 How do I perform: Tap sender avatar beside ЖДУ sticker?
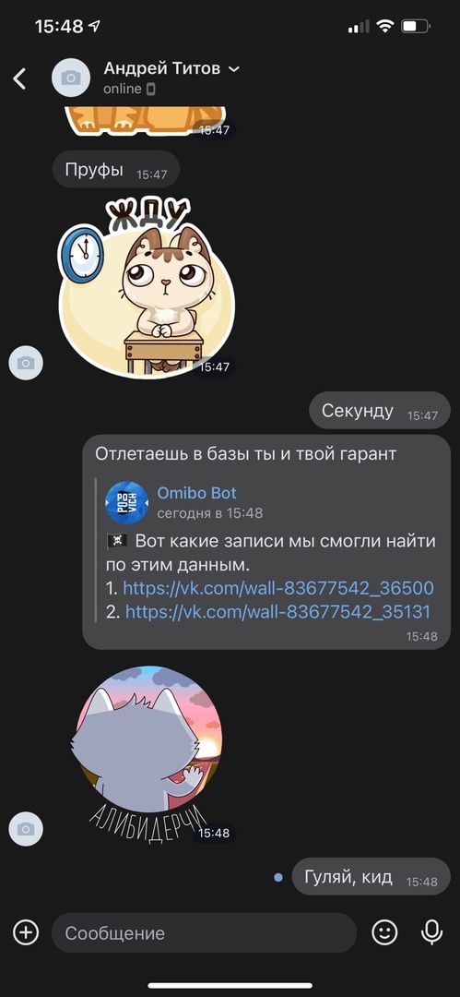[26, 363]
